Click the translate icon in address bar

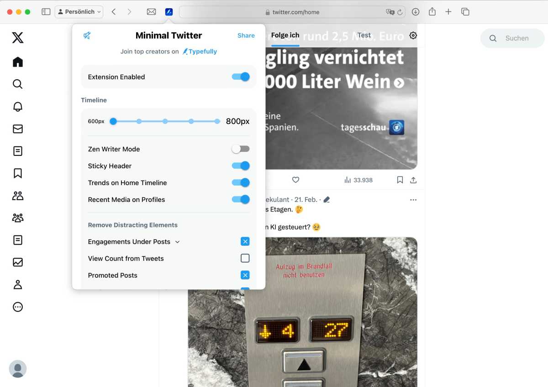pos(390,12)
